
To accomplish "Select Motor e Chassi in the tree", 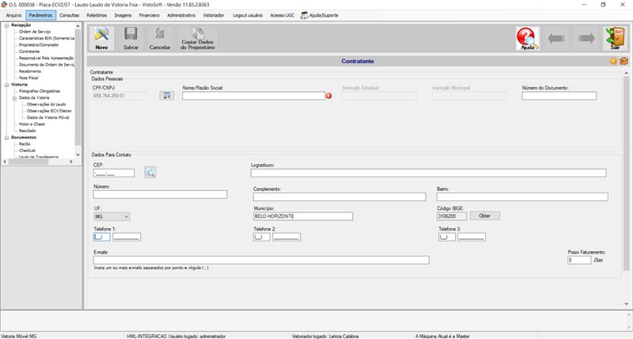I will [x=31, y=124].
